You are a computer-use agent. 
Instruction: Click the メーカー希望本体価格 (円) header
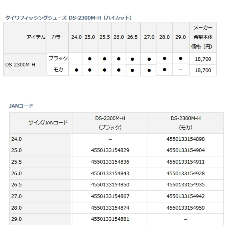coord(203,37)
